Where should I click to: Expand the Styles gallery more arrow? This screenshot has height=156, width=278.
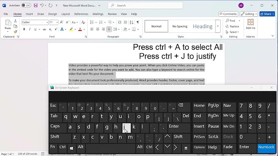[218, 26]
